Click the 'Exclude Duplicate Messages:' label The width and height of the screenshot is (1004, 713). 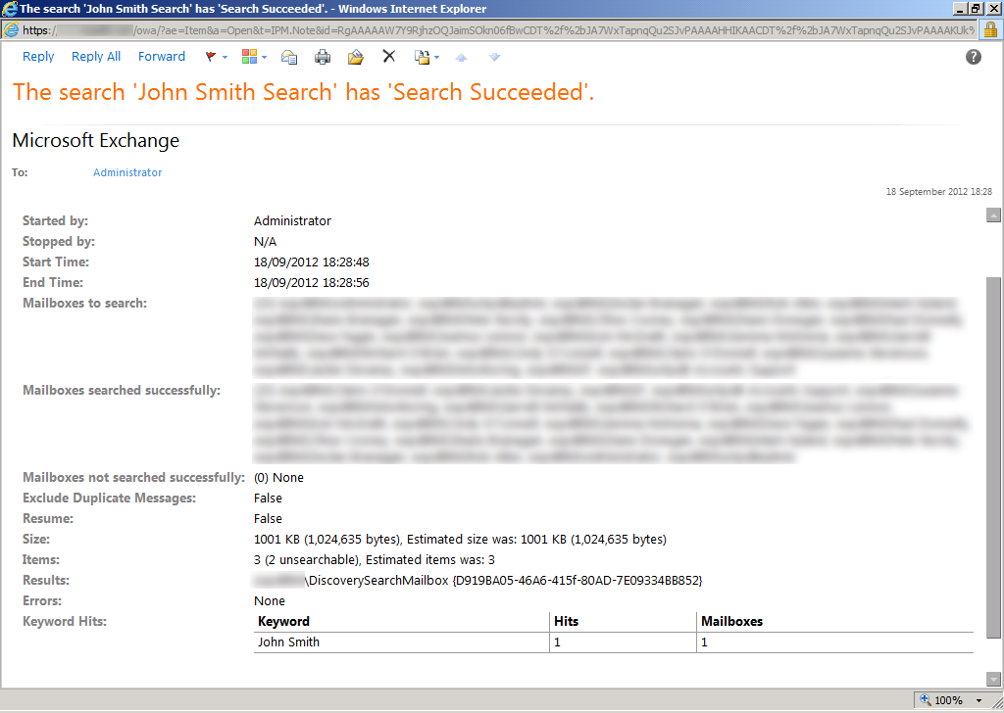point(110,498)
